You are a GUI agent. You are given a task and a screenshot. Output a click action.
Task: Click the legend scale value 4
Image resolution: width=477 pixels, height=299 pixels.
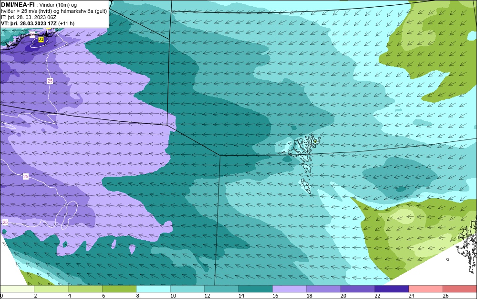pyautogui.click(x=70, y=296)
